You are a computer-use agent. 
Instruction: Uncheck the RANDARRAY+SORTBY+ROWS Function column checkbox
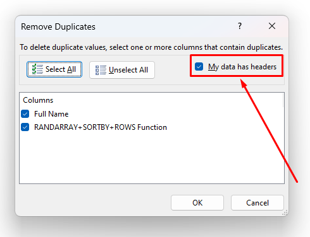[x=25, y=127]
